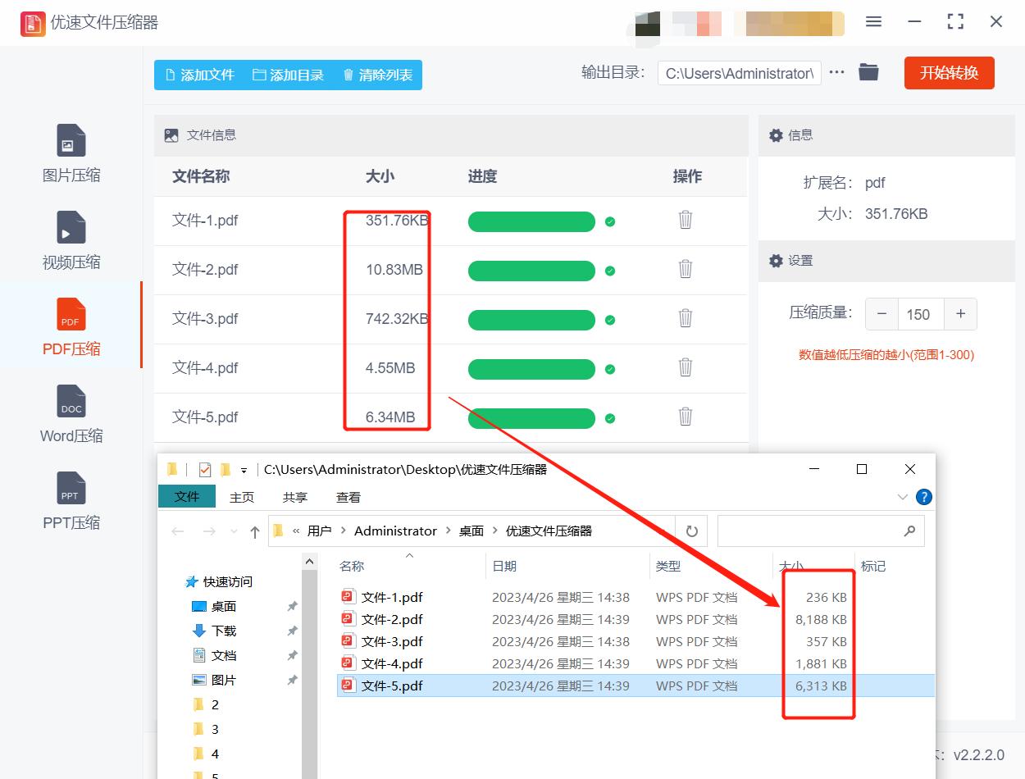Viewport: 1025px width, 779px height.
Task: Remove 文件-5.pdf with the trash icon
Action: pyautogui.click(x=685, y=417)
